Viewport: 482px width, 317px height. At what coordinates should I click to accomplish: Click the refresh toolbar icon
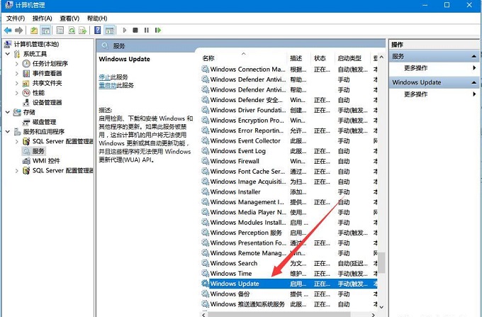tap(71, 30)
